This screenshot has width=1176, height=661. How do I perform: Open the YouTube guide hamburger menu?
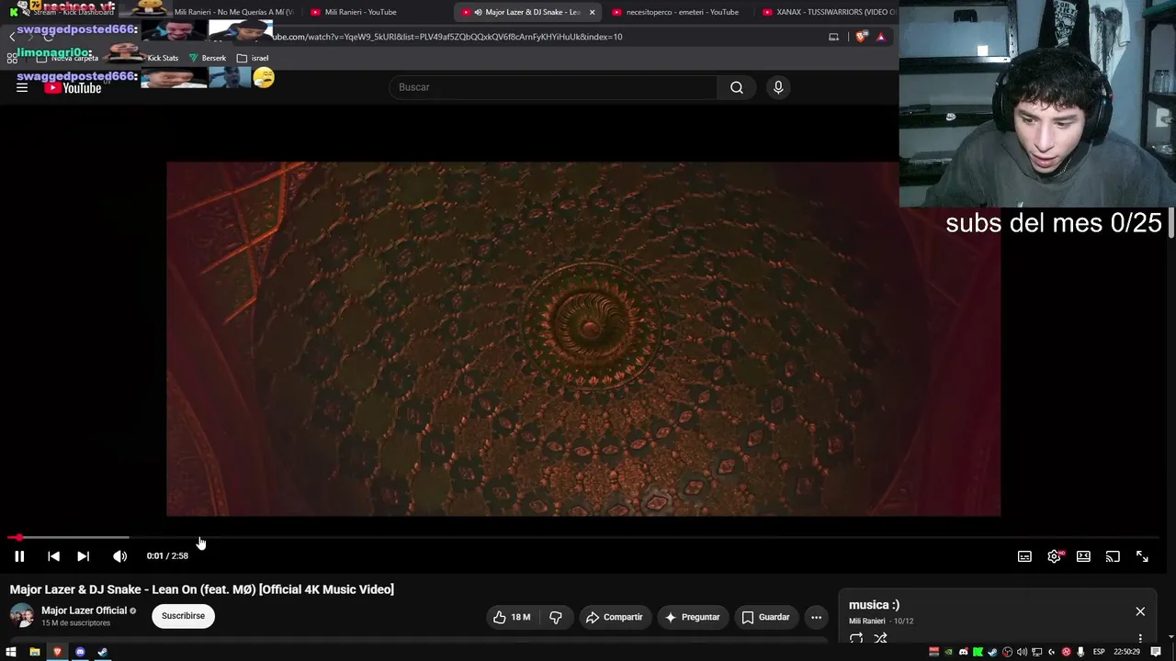[x=22, y=87]
